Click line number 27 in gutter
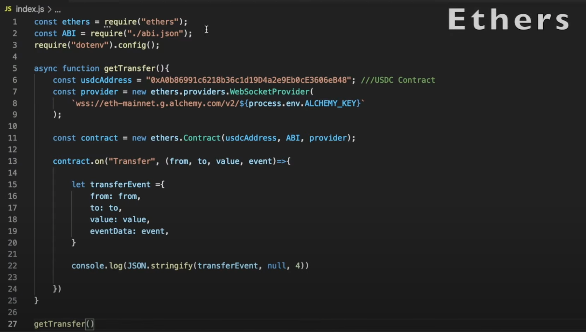The image size is (586, 332). point(12,324)
